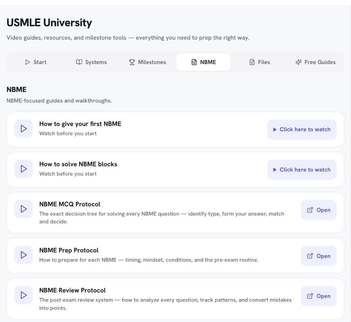Click the 'How to give your first NBME' title
The image size is (351, 322).
pos(80,124)
